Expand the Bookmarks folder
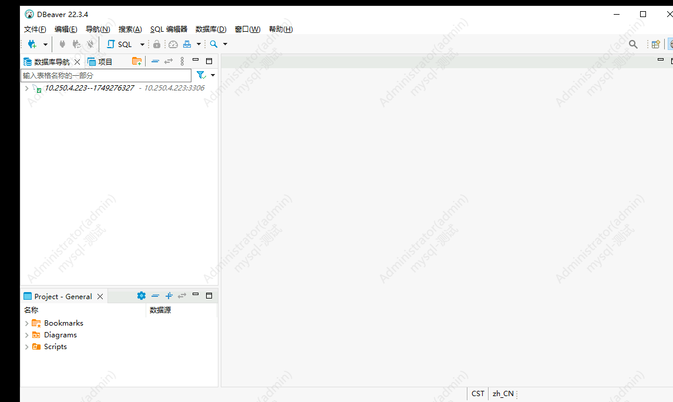 point(26,323)
